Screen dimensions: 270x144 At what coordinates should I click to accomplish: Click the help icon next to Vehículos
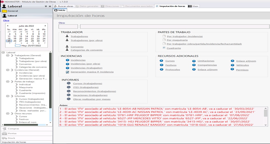(232, 65)
